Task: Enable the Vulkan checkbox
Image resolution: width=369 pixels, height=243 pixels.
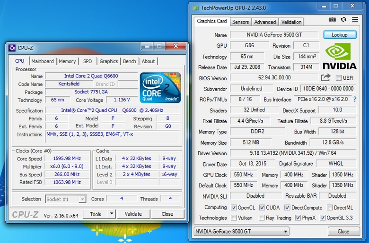Action: (x=234, y=218)
